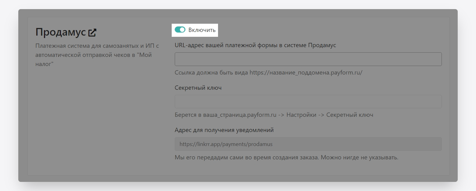Click empty card area below Продамус description
Viewport: 476px width, 191px height.
coord(97,122)
